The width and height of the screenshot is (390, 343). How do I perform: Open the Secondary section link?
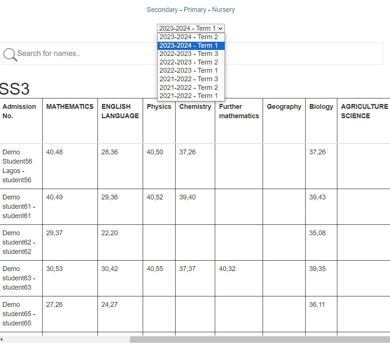pos(162,10)
